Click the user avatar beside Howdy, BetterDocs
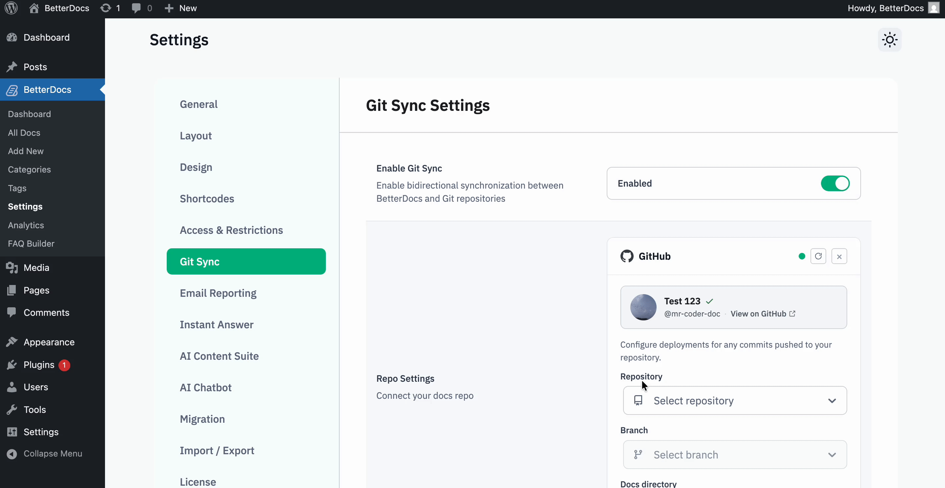 coord(934,8)
